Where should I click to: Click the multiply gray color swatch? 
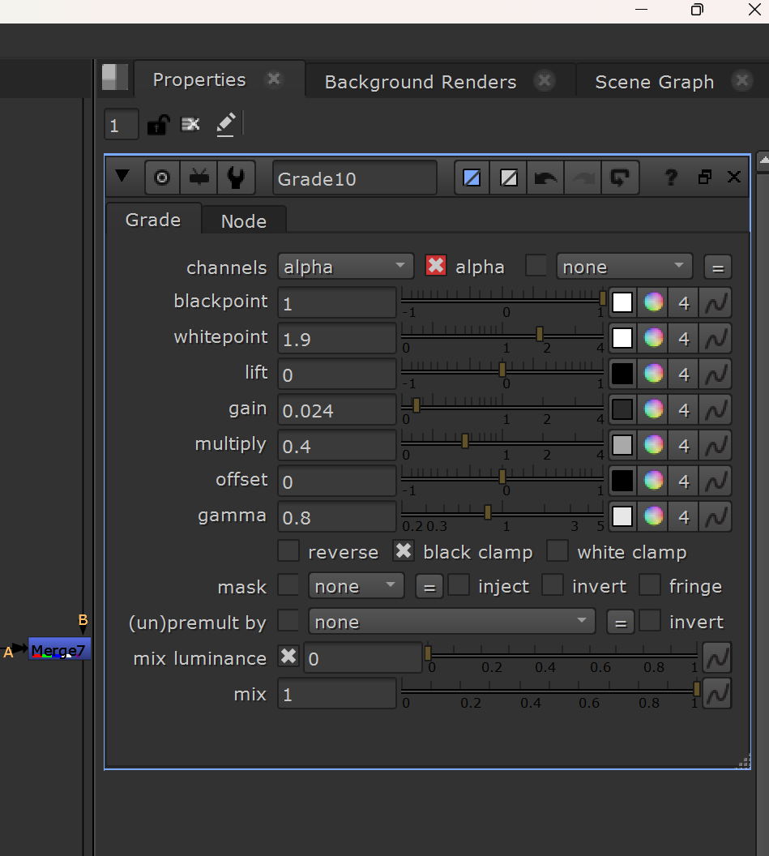(x=622, y=445)
